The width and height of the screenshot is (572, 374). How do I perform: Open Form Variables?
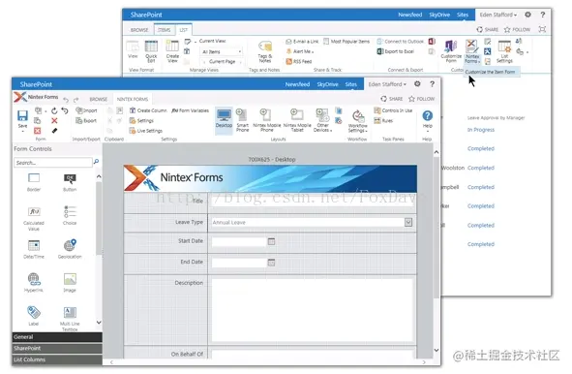[190, 110]
